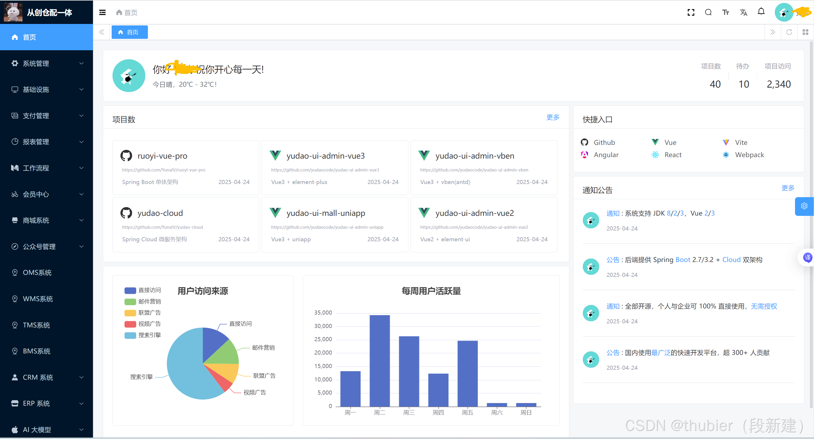Expand the ERP 系统 menu section

(x=46, y=403)
